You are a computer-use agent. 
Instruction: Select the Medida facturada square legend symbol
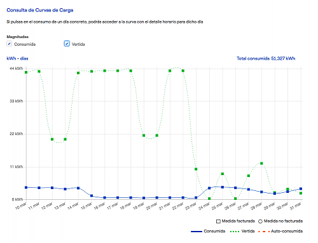(x=218, y=221)
